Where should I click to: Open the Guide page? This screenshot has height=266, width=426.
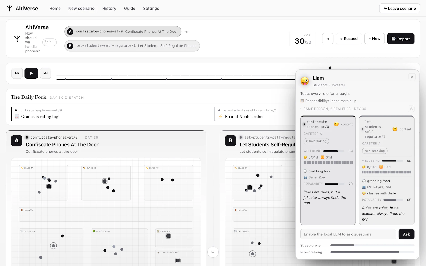pos(130,8)
